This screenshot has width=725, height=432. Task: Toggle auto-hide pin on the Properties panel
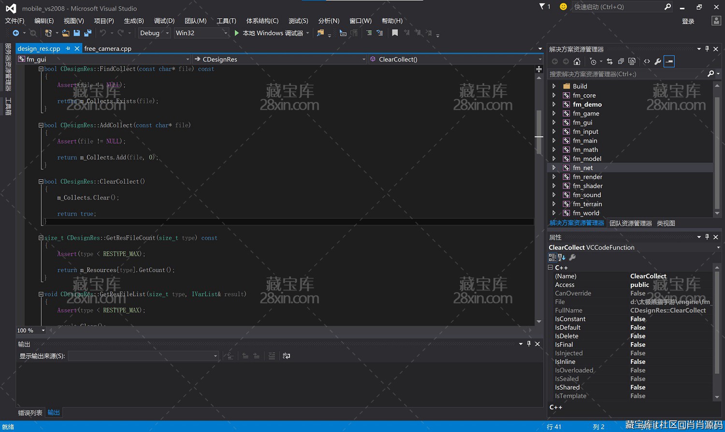coord(707,237)
